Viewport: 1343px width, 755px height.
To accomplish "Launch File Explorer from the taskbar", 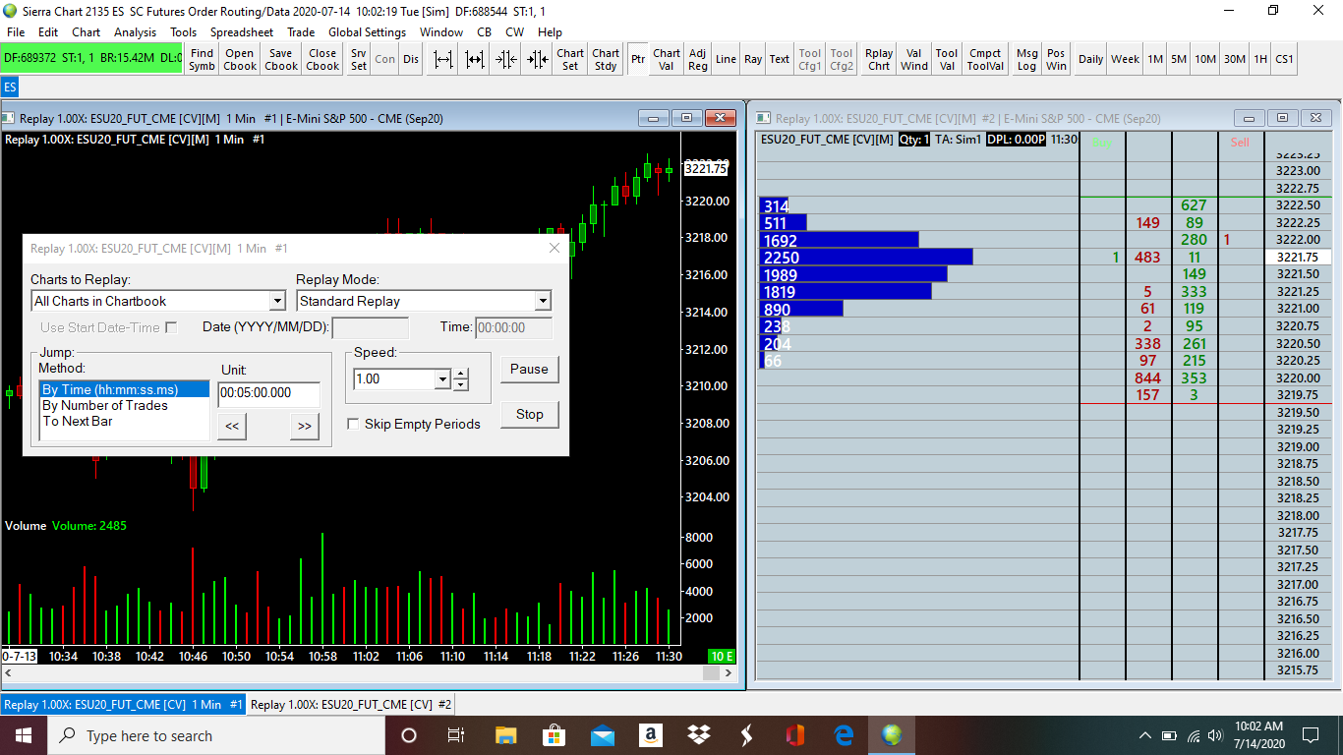I will click(x=505, y=735).
